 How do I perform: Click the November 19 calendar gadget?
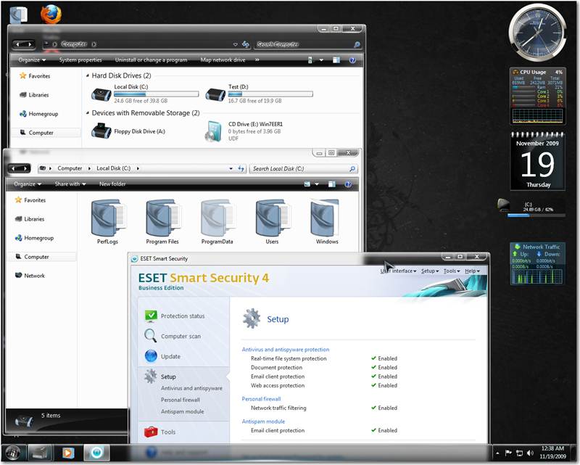[x=537, y=161]
